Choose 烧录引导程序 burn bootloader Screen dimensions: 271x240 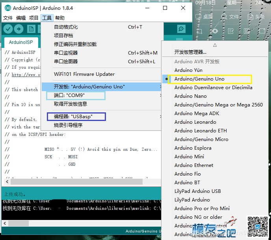coord(102,125)
